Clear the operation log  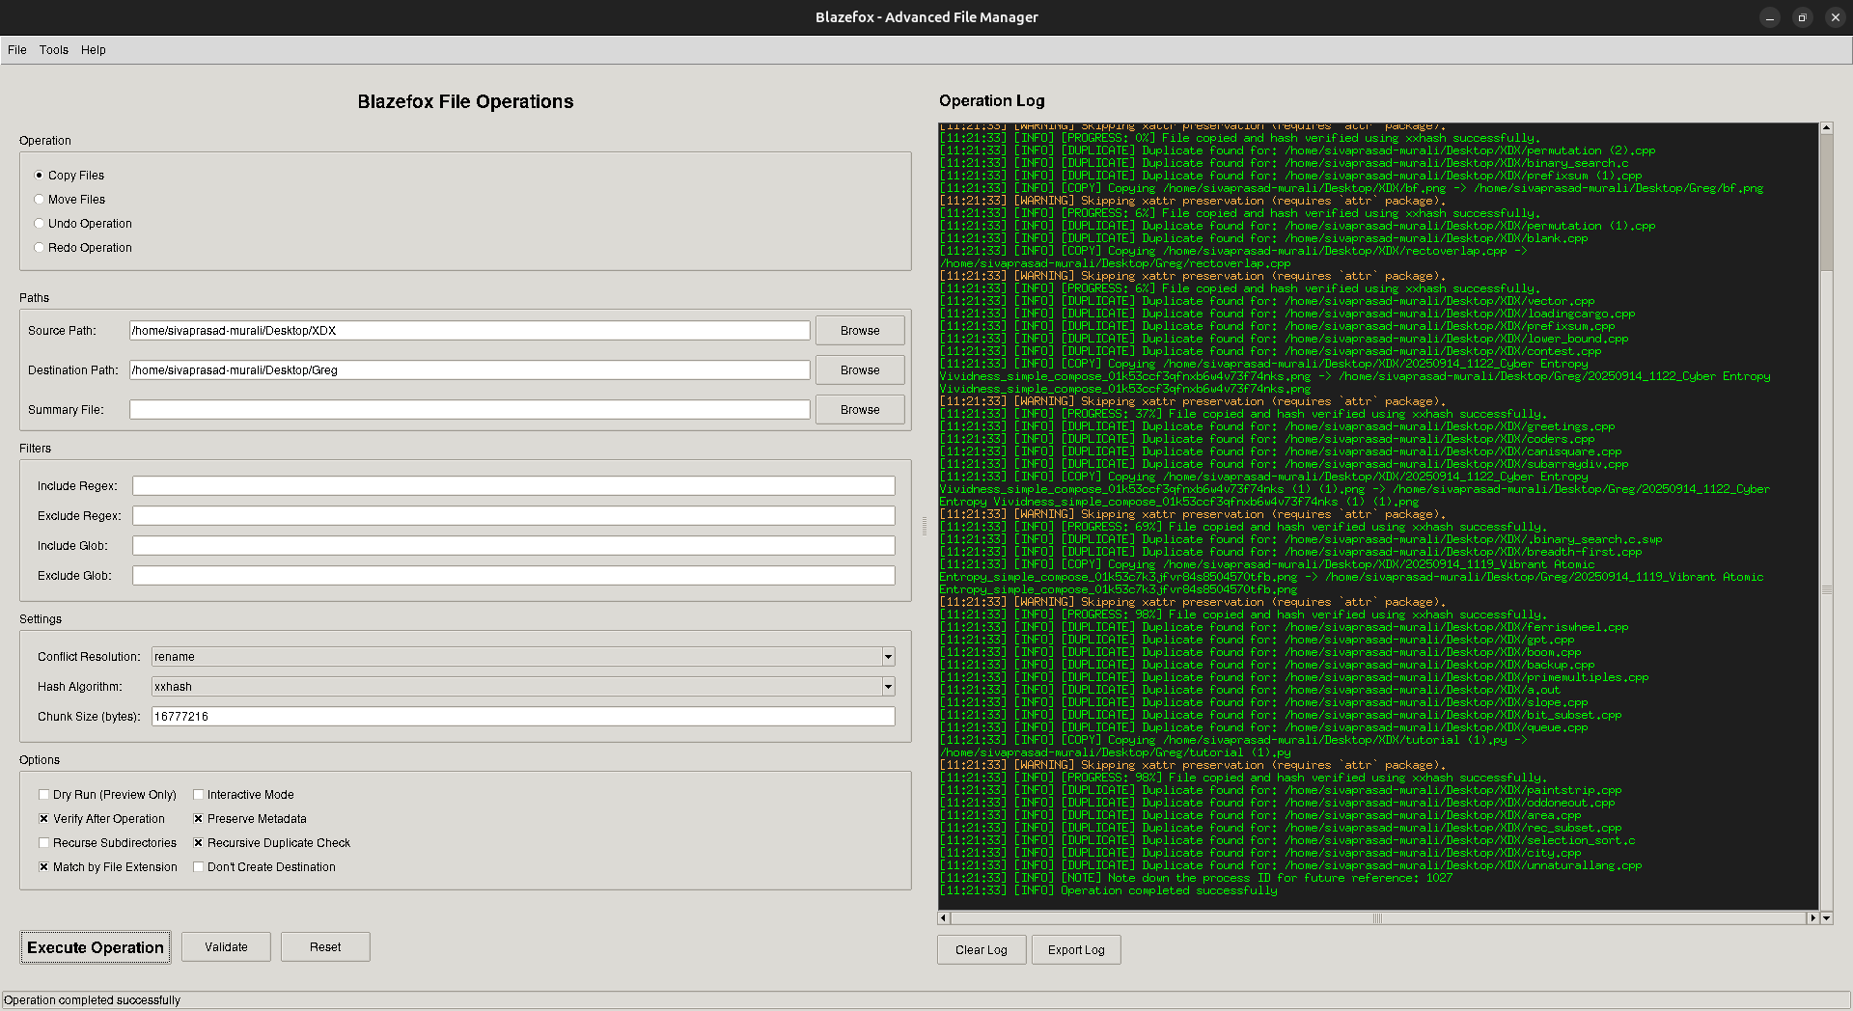(x=982, y=950)
